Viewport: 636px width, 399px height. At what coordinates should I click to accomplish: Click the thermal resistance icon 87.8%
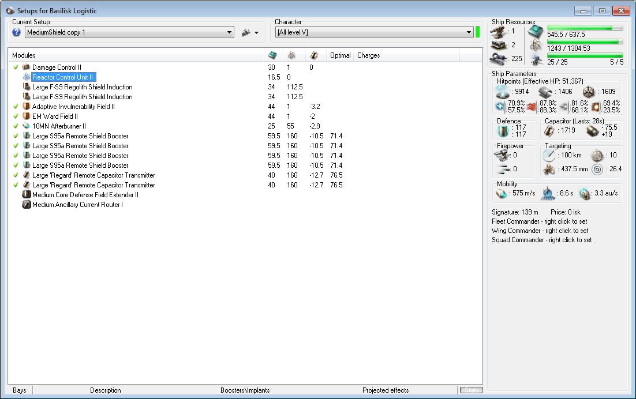pyautogui.click(x=532, y=107)
